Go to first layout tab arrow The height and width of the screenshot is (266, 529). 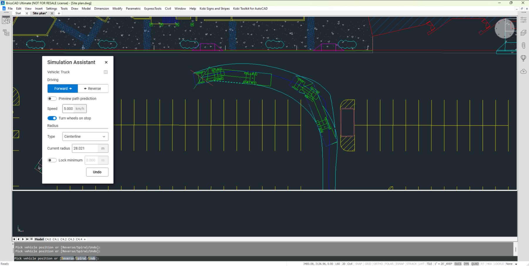14,239
